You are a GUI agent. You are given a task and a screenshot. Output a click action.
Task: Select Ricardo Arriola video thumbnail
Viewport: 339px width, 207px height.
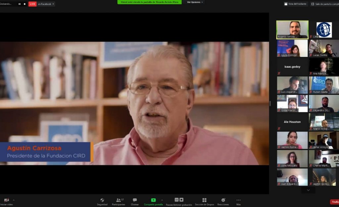point(292,29)
